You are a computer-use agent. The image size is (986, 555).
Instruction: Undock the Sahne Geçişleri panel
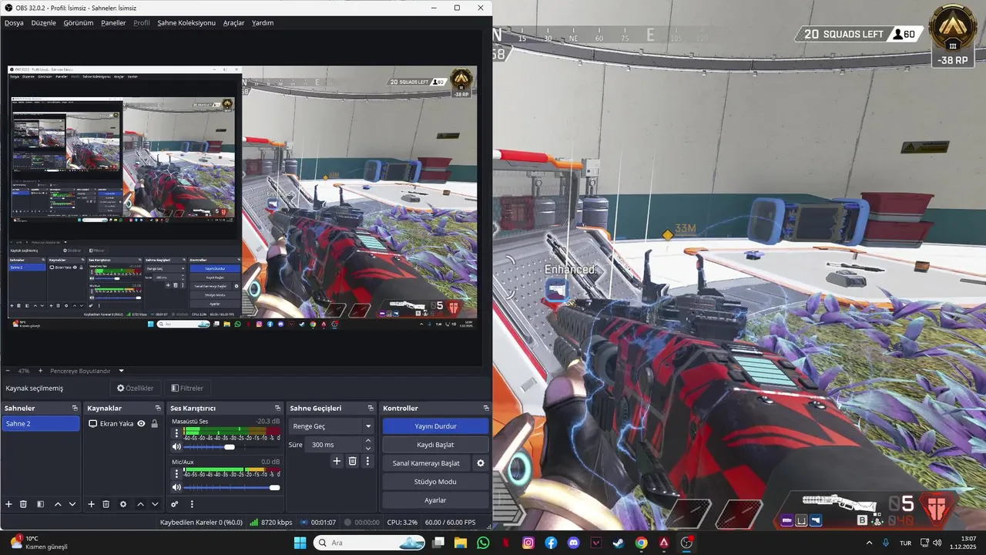pos(371,408)
